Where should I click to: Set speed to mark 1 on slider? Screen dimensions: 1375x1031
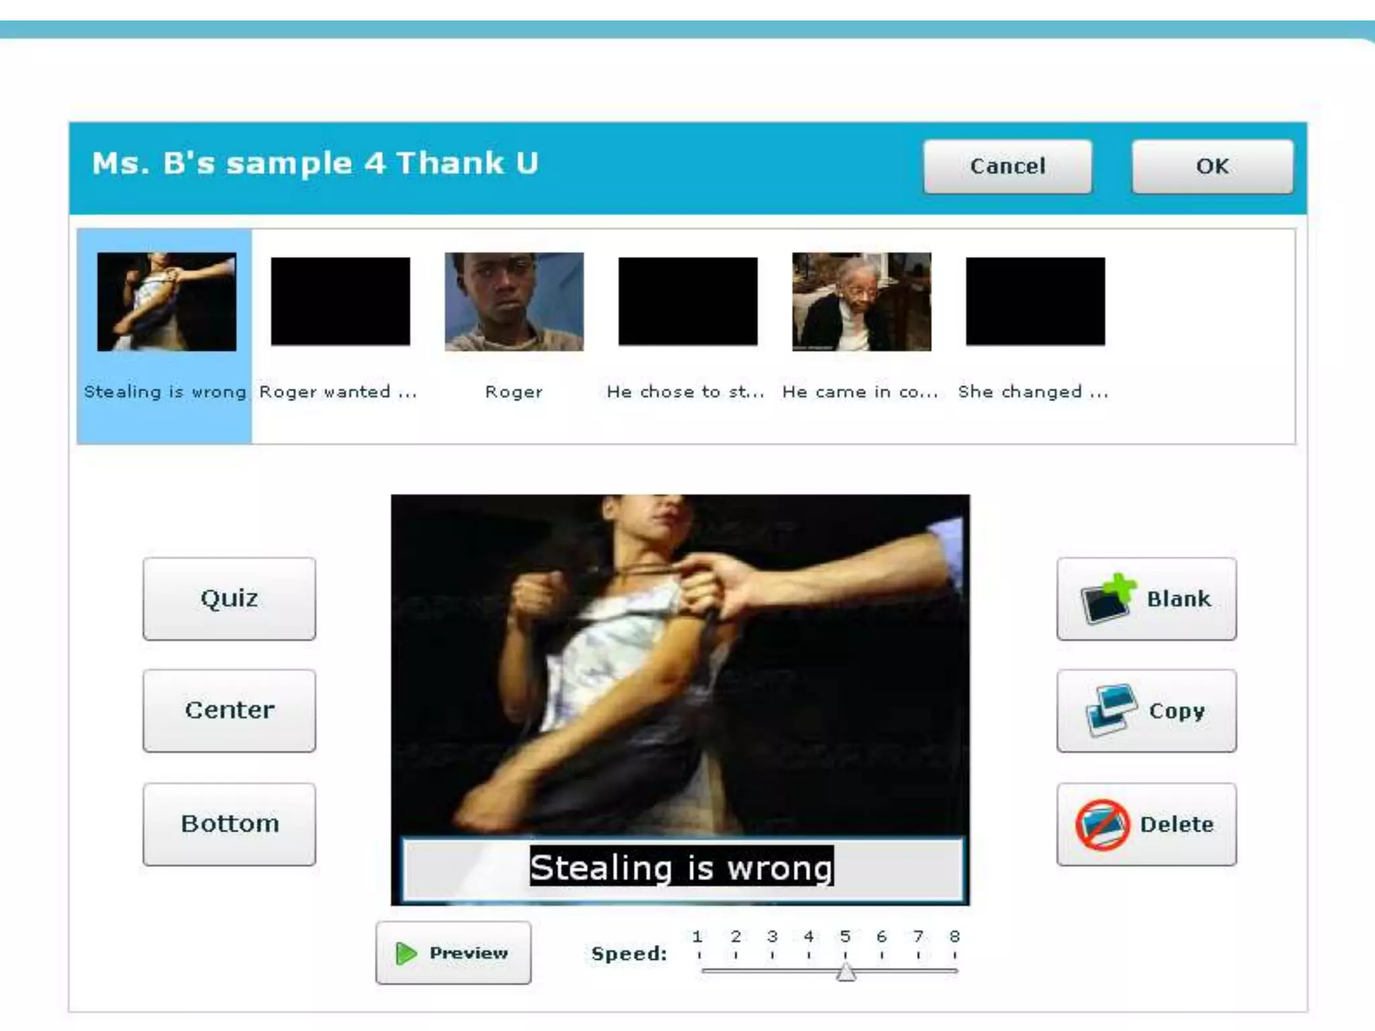click(x=700, y=970)
